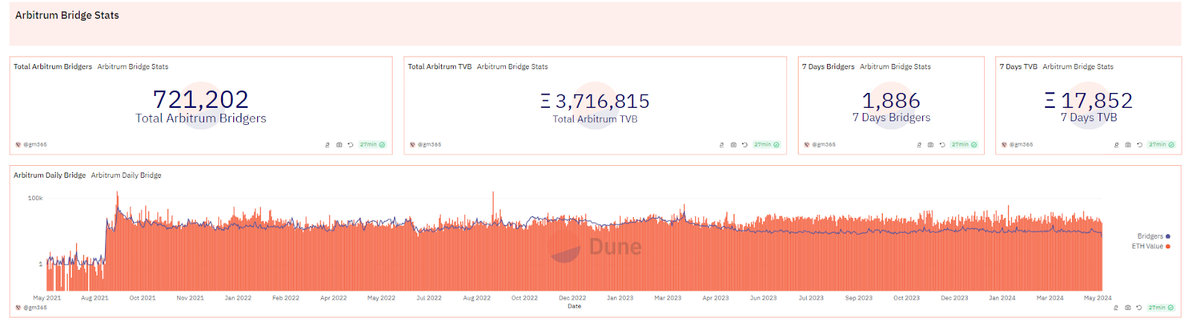
Task: Click the Sep 2023 x-axis label
Action: [859, 298]
